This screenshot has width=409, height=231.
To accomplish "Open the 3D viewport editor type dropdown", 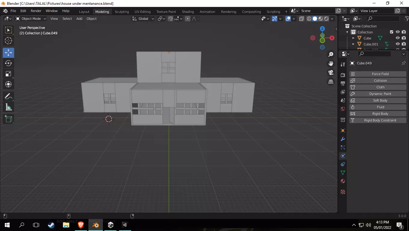I will 8,19.
